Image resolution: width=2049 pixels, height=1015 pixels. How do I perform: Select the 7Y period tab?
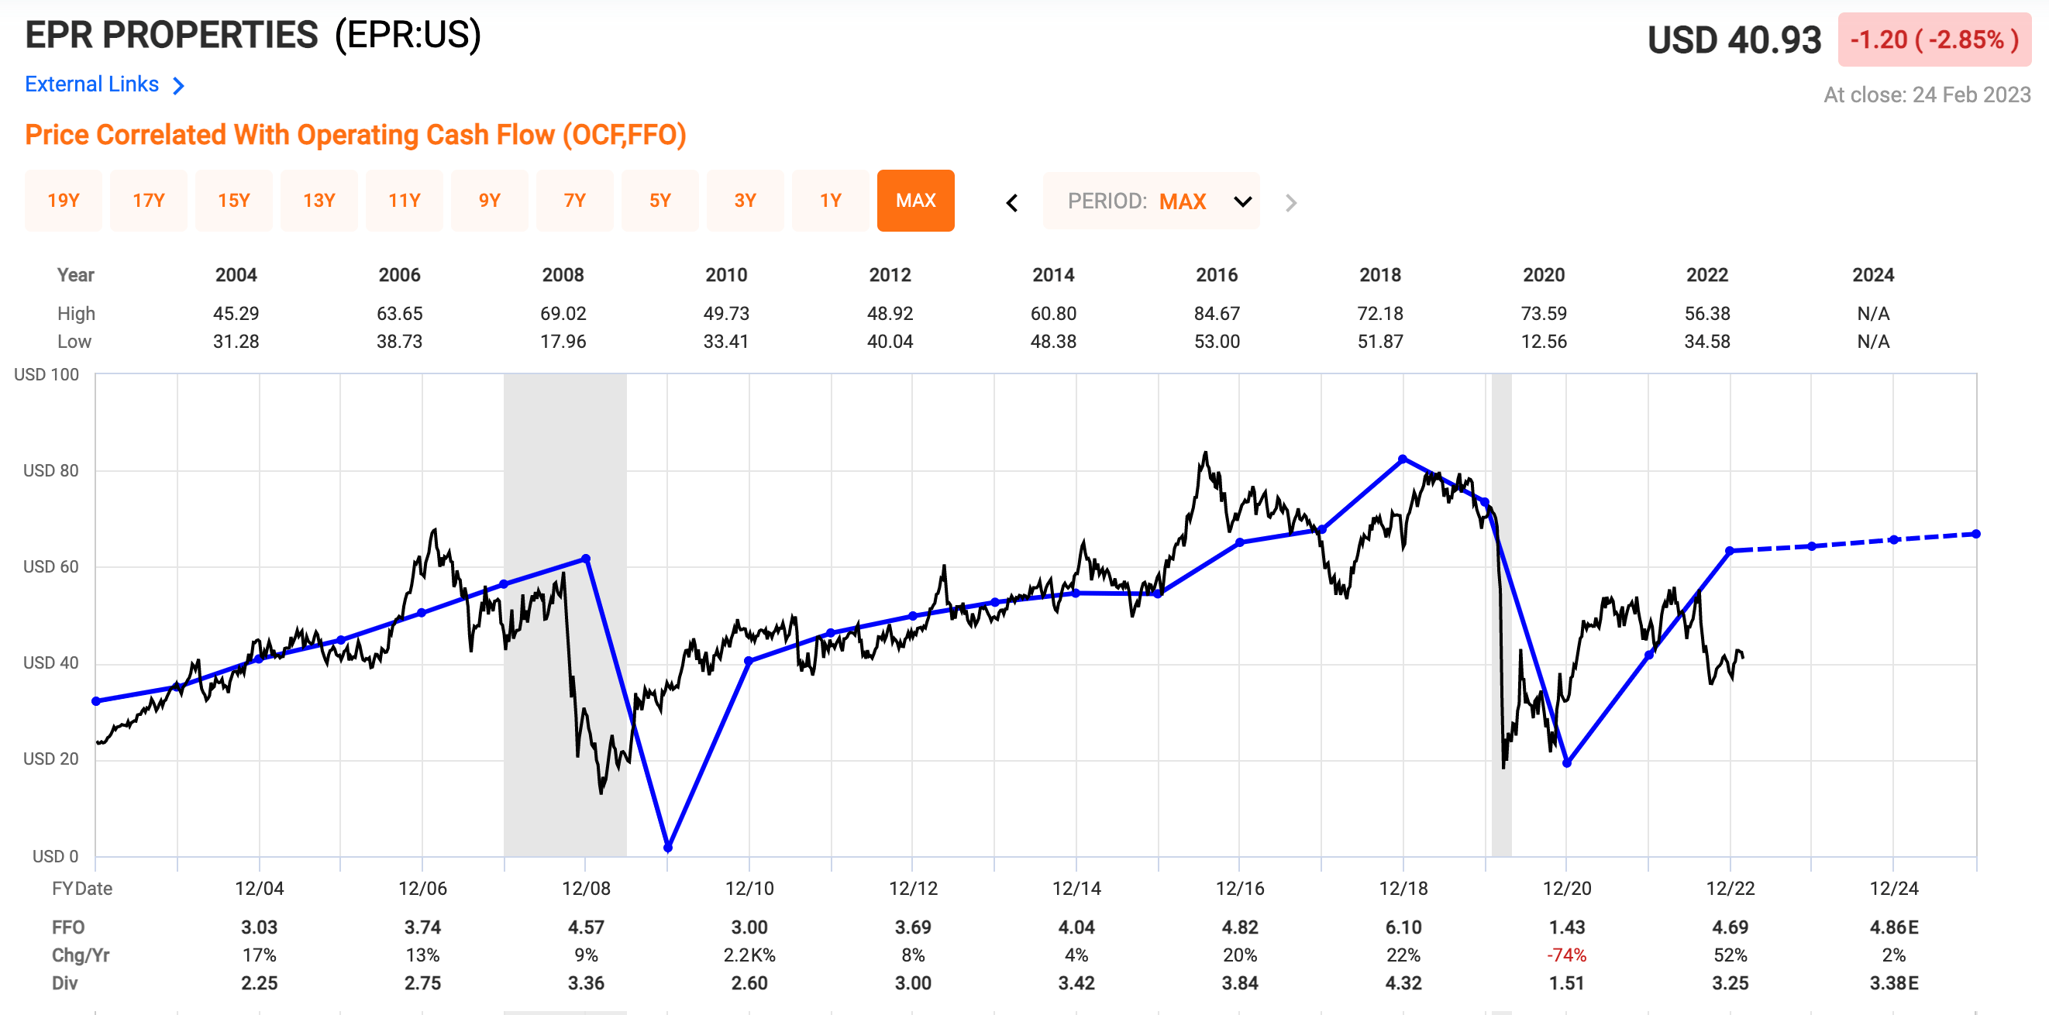click(574, 201)
